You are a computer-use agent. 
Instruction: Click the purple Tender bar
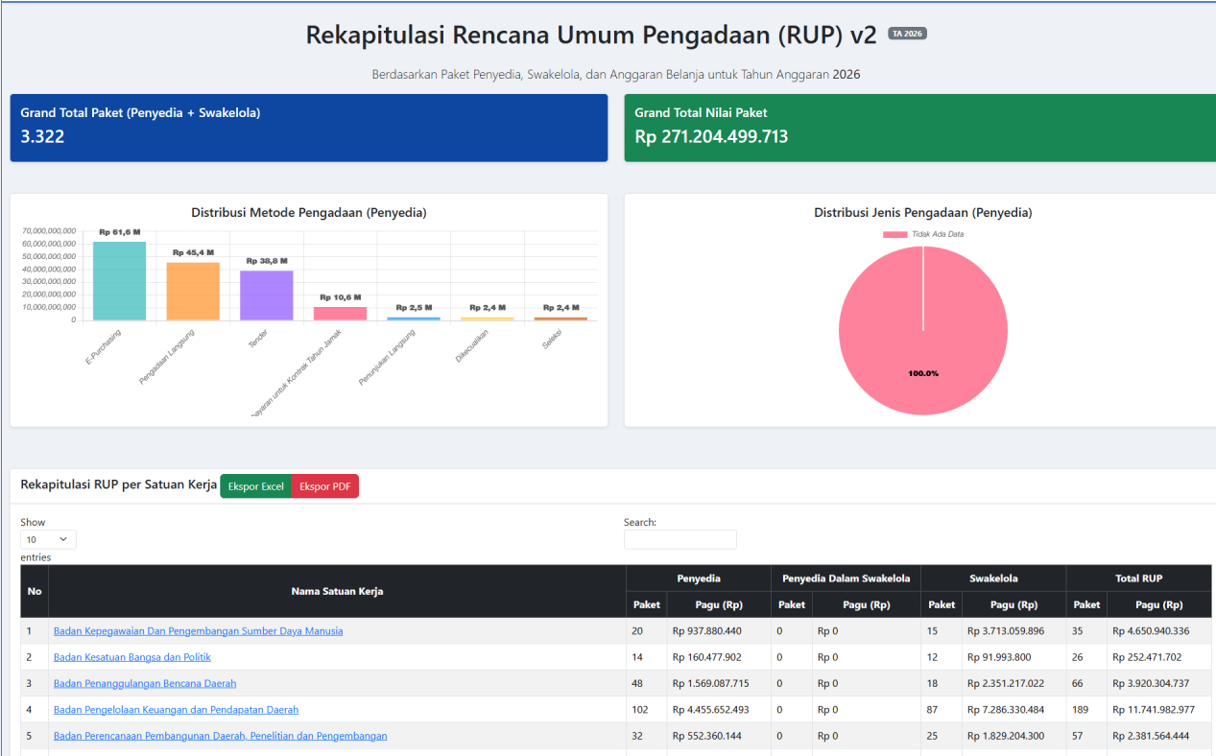[x=267, y=295]
